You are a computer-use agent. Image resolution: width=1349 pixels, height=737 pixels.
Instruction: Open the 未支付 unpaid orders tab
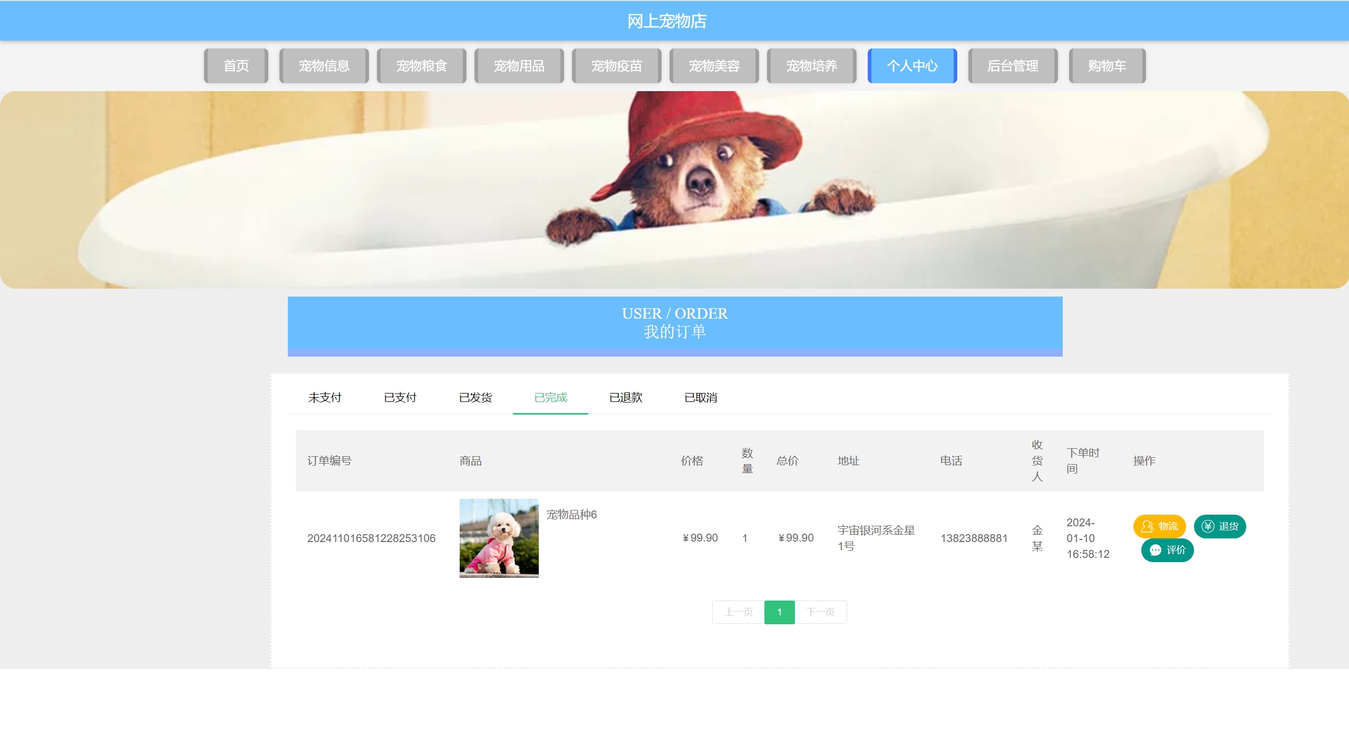tap(325, 397)
